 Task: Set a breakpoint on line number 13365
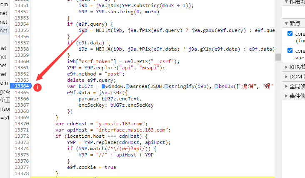click(21, 92)
